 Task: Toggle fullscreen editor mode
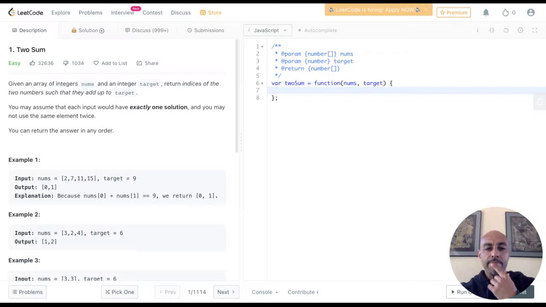[x=534, y=30]
